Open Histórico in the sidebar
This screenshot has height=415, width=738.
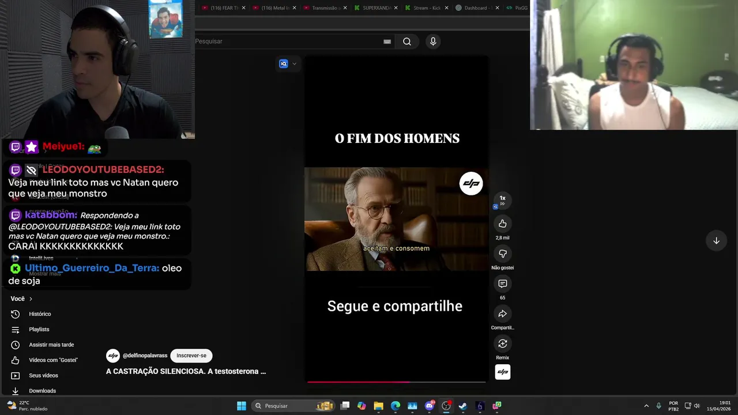(40, 314)
